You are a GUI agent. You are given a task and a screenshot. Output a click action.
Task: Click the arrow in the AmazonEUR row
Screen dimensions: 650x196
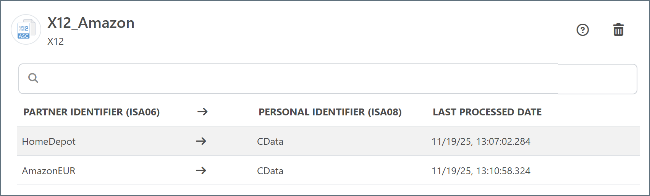click(201, 171)
